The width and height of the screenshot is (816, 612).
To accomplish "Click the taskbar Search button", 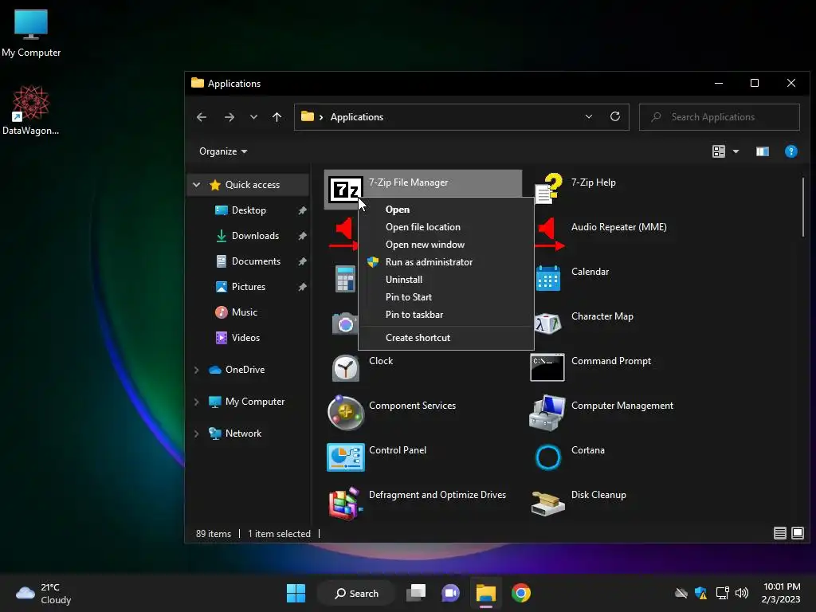I will point(356,593).
